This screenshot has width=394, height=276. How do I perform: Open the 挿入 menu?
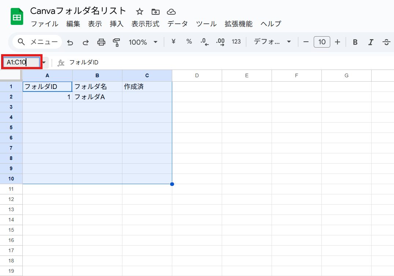coord(117,24)
